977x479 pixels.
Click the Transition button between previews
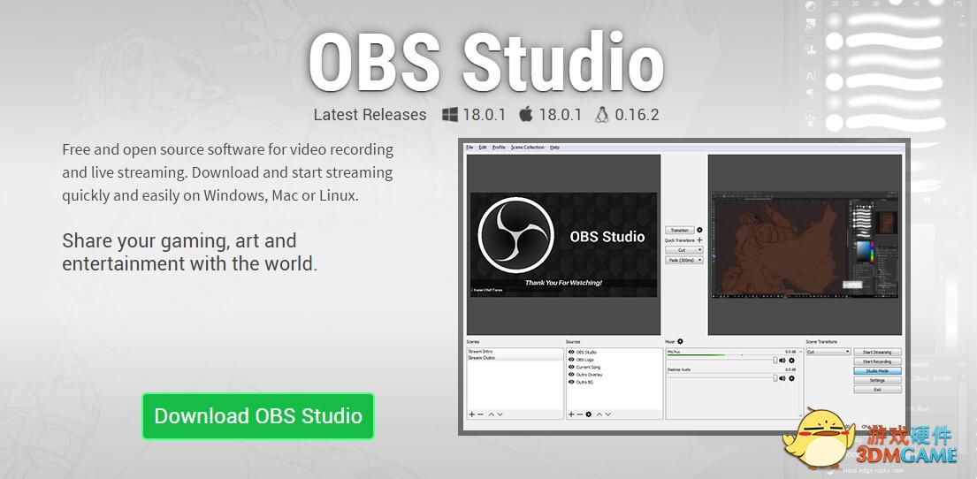(x=679, y=230)
